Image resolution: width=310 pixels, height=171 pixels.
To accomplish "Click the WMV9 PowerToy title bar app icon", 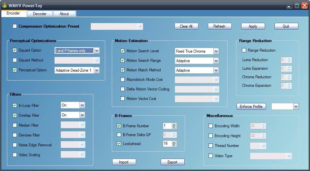I will tap(4, 5).
